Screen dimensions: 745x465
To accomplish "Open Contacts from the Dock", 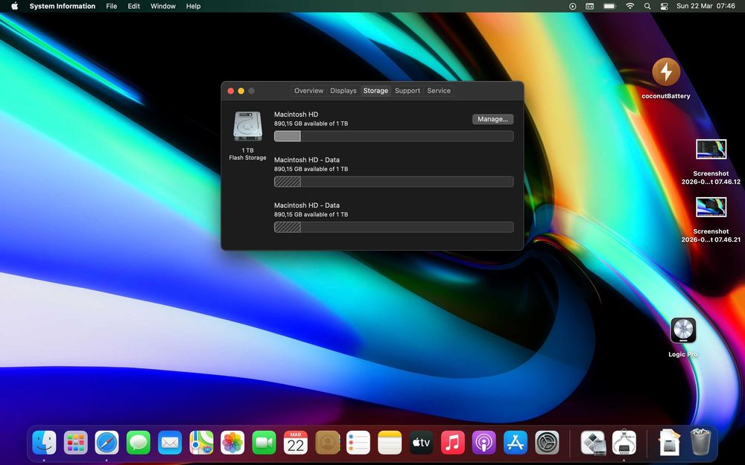I will pyautogui.click(x=327, y=443).
